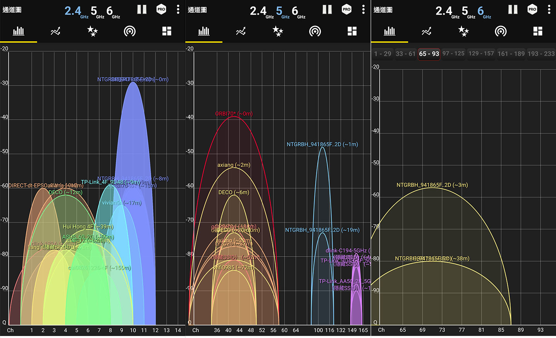The width and height of the screenshot is (556, 338).
Task: Tap the vivian5f (~17m) network label
Action: 122,203
